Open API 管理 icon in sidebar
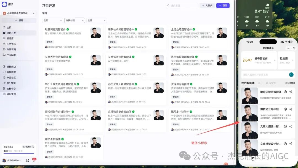Screen dimensions: 298x168 coord(4,83)
